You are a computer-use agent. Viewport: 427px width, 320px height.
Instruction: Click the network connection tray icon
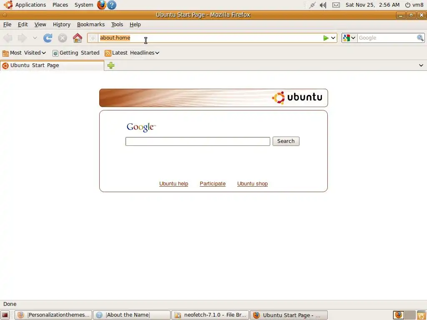tap(312, 5)
